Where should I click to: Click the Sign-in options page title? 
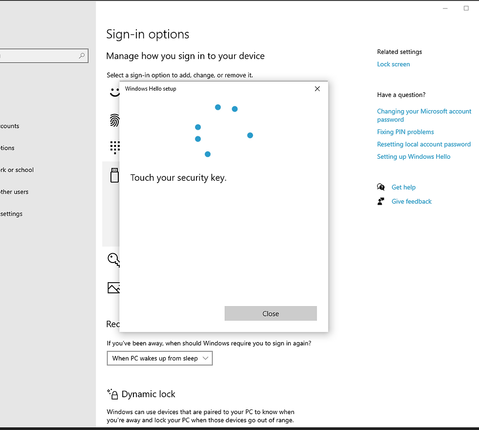(148, 34)
